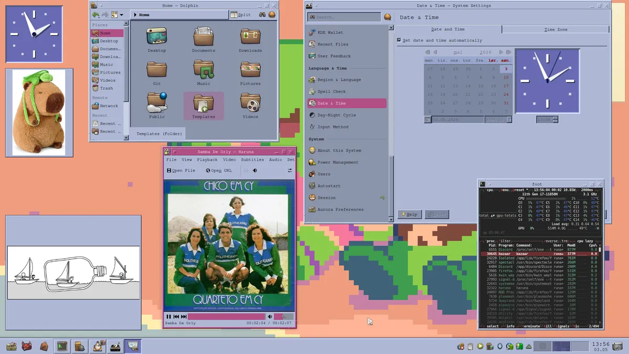Mute audio via speaker icon beside Haruna volume slider
629x354 pixels.
pos(270,316)
